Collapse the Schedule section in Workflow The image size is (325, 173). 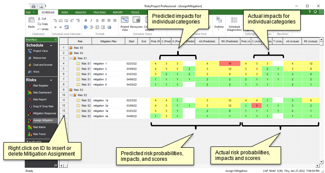click(51, 45)
